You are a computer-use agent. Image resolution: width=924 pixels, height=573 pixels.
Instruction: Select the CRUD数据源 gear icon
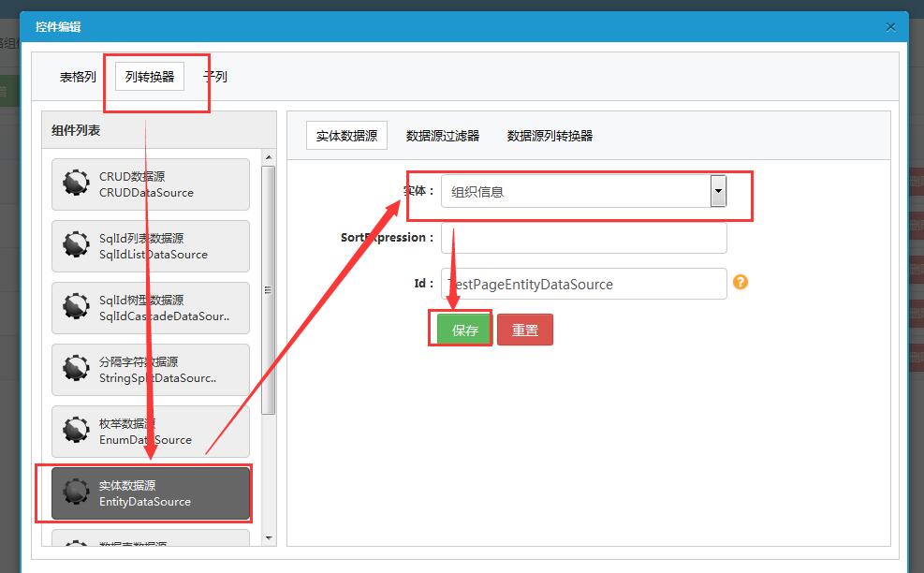[x=76, y=183]
